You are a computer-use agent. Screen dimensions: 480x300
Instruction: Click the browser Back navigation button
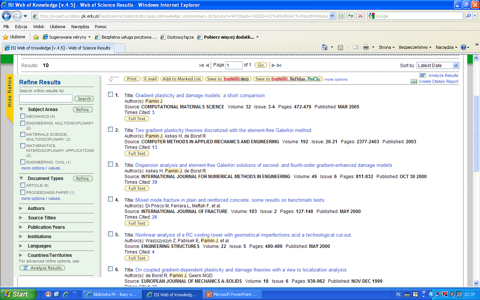(7, 16)
